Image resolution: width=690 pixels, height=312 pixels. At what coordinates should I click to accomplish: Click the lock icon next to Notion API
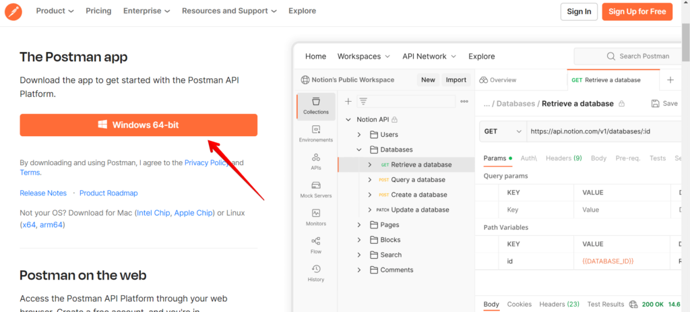394,120
